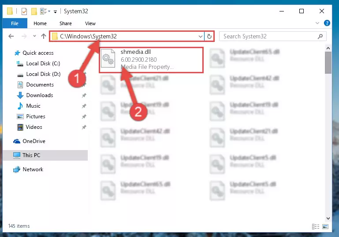
Task: Click the Videos film icon
Action: [x=20, y=127]
